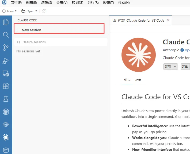Select the Claude Code for VS Code editor tab
Viewport: 190px width, 154px height.
(x=140, y=20)
